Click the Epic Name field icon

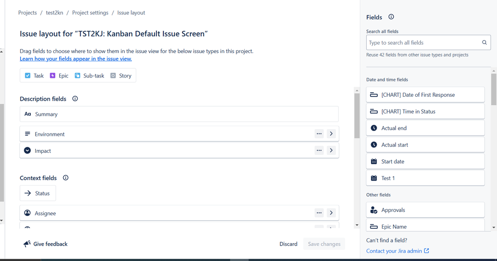coord(374,227)
